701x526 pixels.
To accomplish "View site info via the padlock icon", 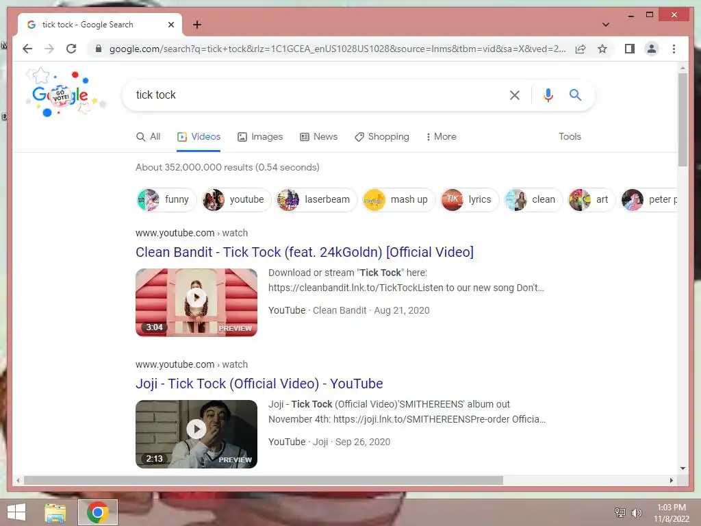I will click(99, 49).
